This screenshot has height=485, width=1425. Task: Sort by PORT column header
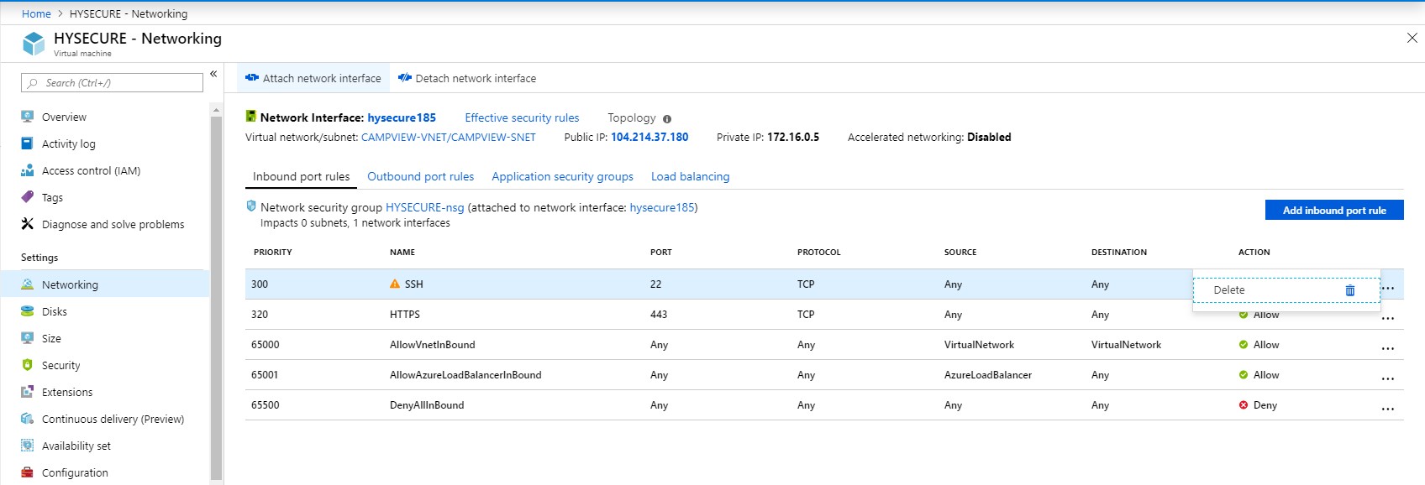661,252
